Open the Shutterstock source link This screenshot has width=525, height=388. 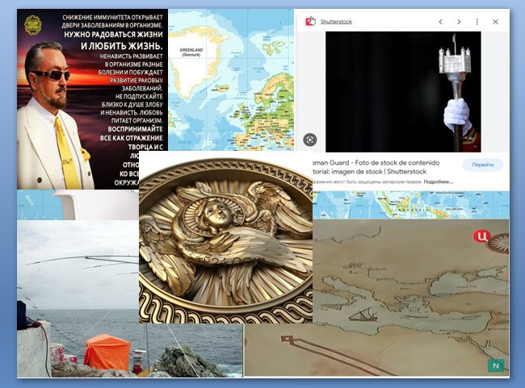click(x=336, y=22)
